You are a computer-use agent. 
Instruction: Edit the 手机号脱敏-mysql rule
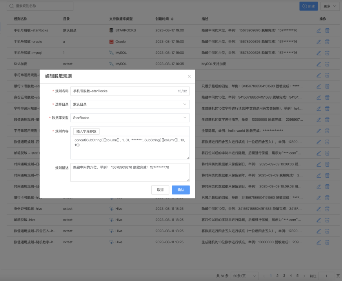click(318, 53)
